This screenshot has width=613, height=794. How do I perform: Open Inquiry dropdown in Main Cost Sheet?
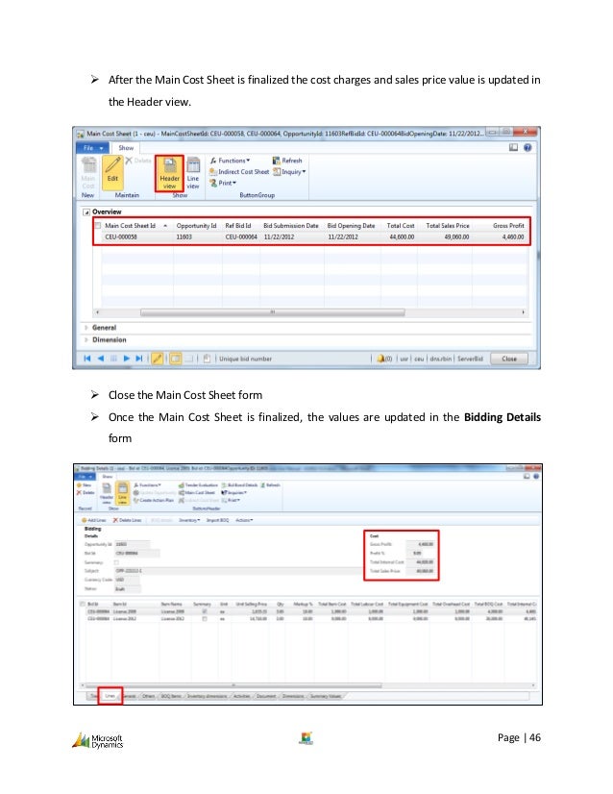click(x=289, y=172)
